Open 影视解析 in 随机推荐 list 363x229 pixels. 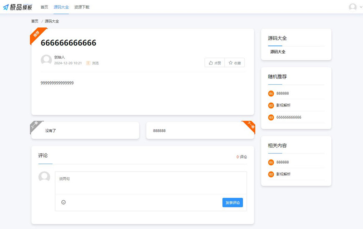(283, 106)
